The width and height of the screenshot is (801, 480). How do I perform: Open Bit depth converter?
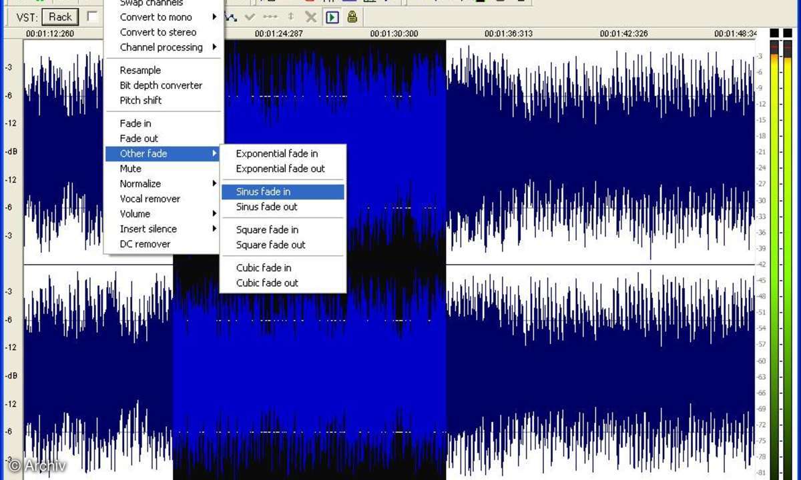(162, 85)
